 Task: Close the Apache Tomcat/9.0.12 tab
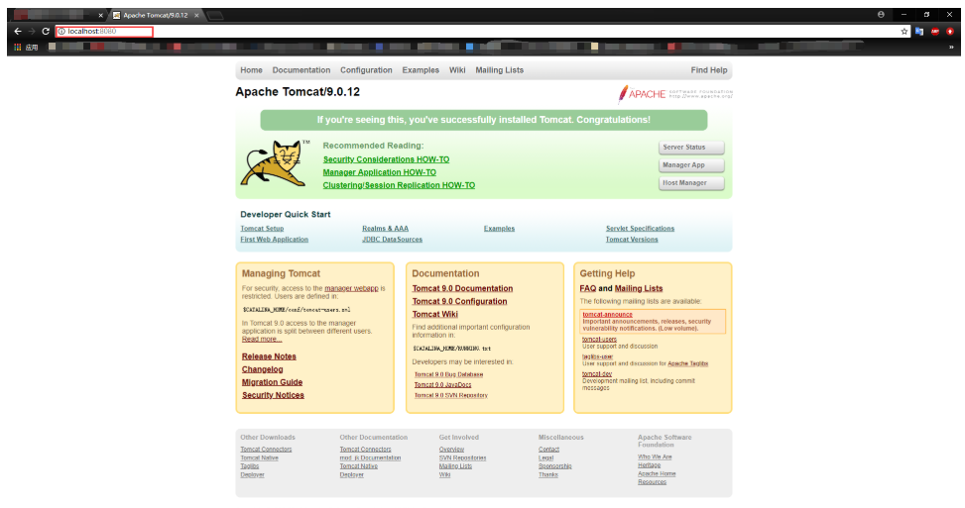tap(197, 16)
